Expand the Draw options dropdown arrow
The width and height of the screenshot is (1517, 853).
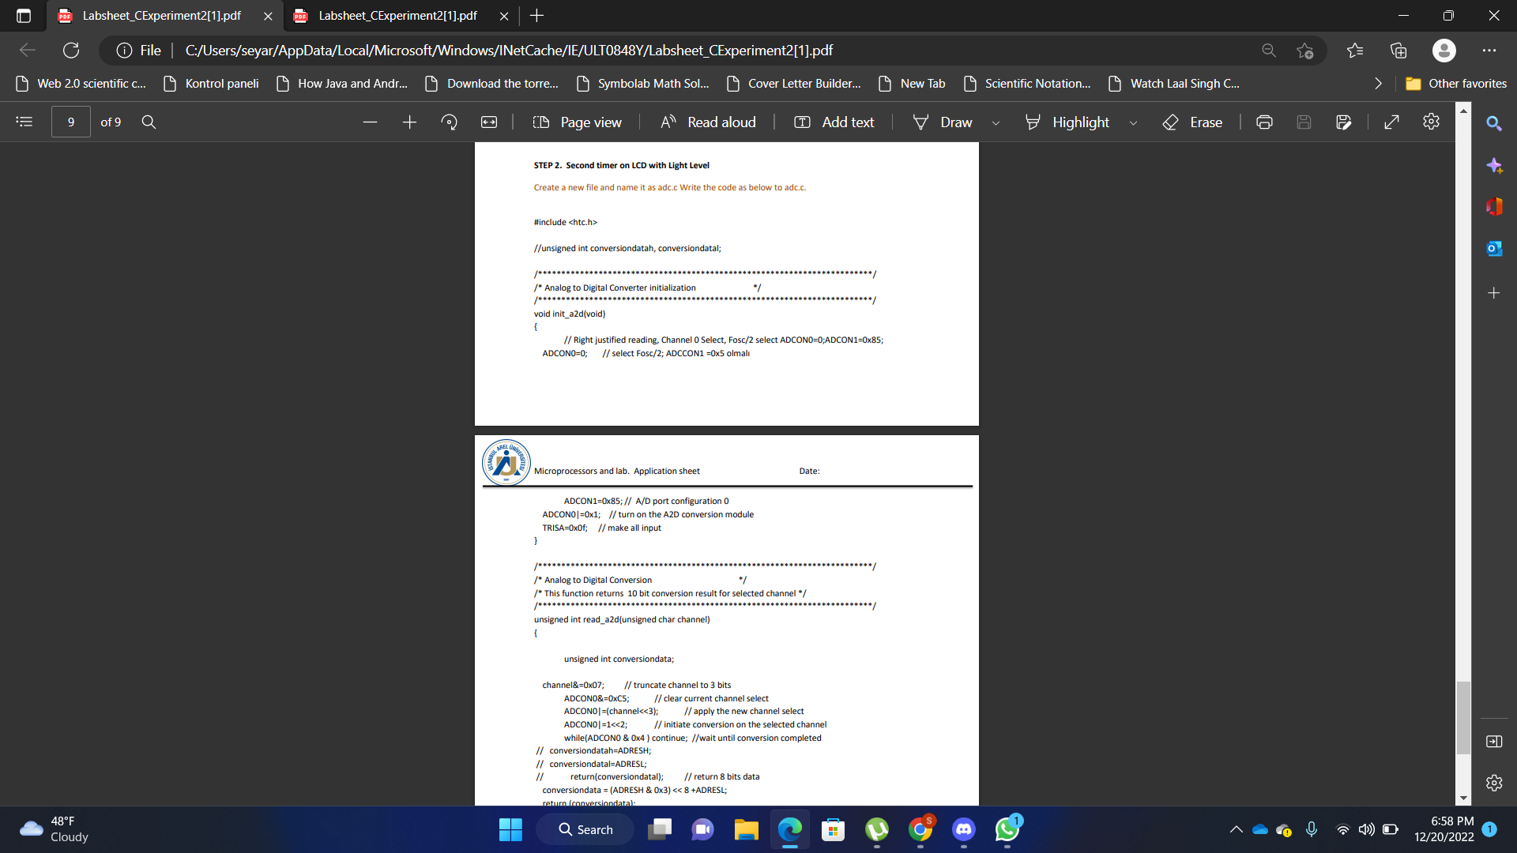coord(996,122)
